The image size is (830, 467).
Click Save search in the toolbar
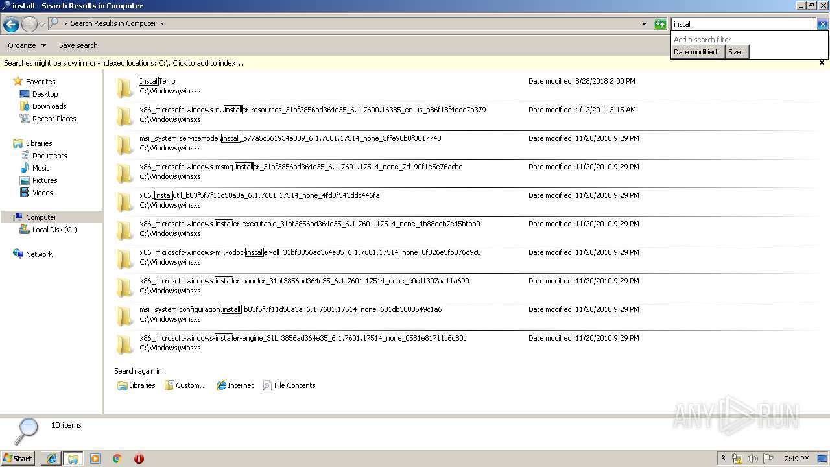(x=78, y=45)
